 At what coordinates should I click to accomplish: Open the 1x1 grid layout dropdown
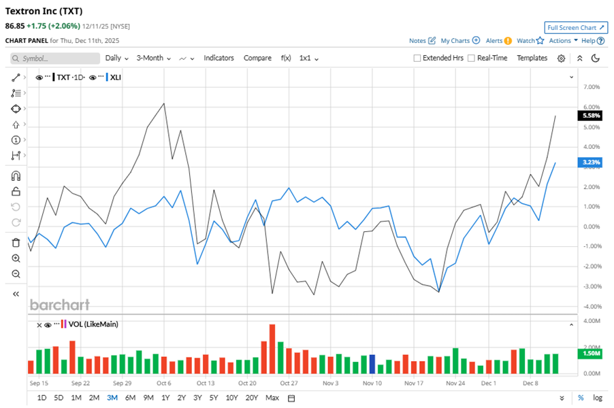click(x=308, y=58)
